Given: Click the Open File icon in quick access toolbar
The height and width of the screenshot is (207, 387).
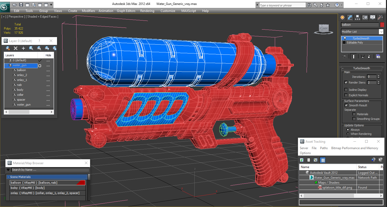Looking at the screenshot, I should [x=15, y=5].
